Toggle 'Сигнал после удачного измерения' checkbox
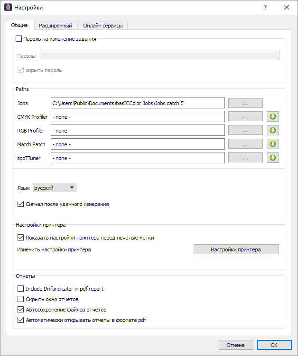 click(20, 204)
